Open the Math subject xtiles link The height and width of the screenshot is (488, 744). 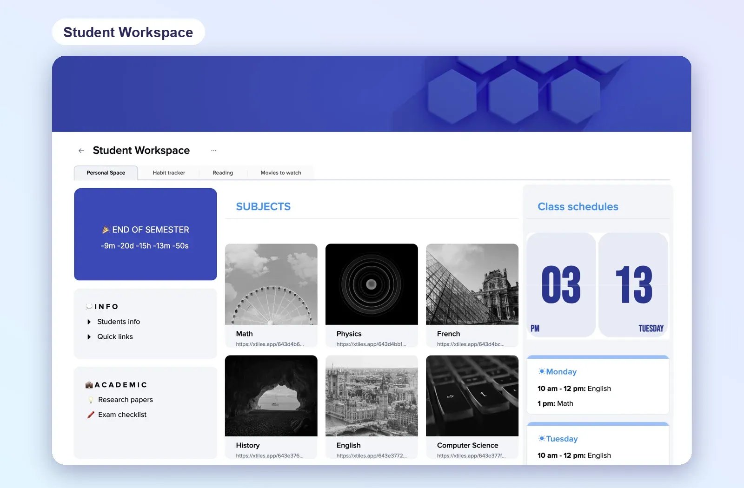tap(270, 344)
